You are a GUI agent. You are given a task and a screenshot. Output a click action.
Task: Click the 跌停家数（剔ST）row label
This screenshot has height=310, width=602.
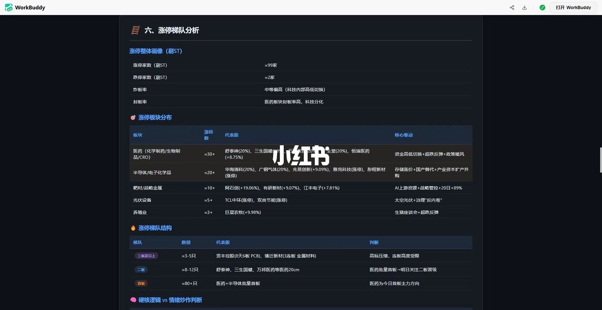[x=150, y=77]
